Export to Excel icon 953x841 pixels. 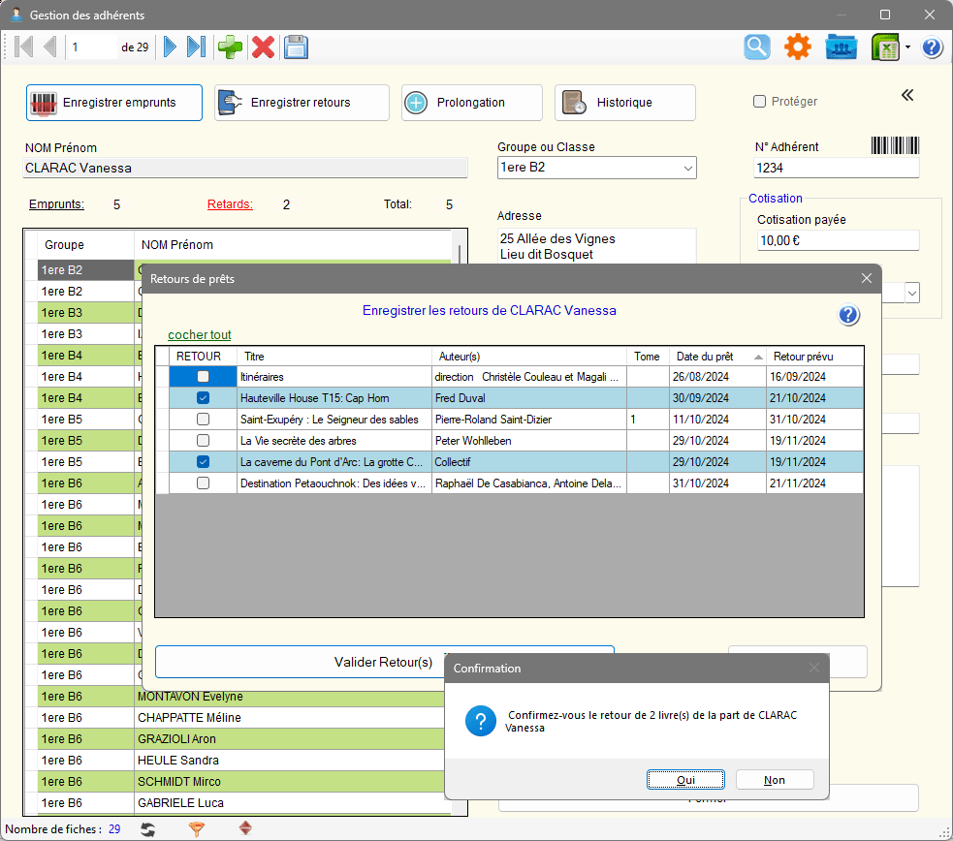pos(885,47)
